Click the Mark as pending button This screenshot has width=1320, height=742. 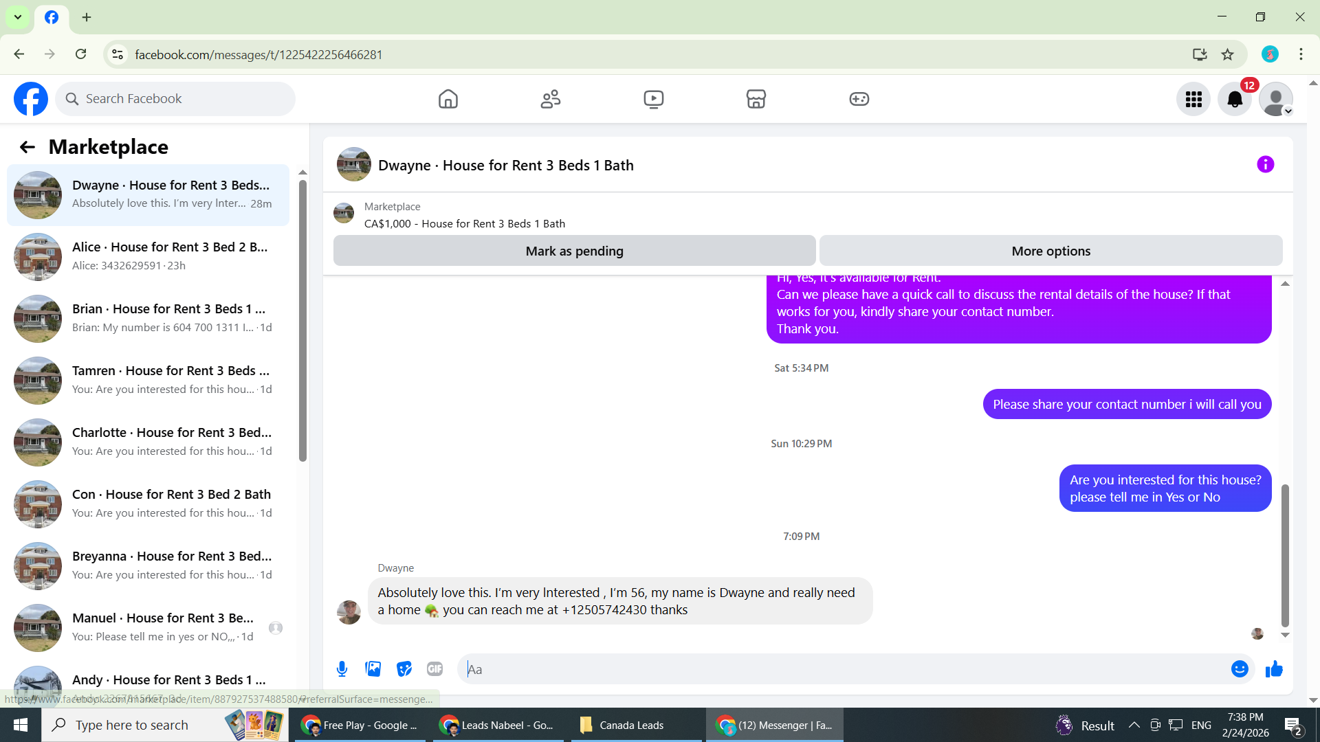(x=574, y=251)
